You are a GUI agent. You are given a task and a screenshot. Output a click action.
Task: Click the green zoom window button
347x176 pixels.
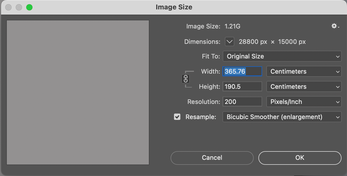pyautogui.click(x=29, y=7)
